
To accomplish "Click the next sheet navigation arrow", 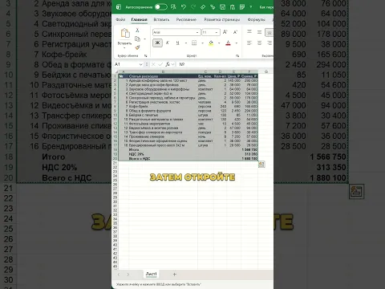I will 128,275.
